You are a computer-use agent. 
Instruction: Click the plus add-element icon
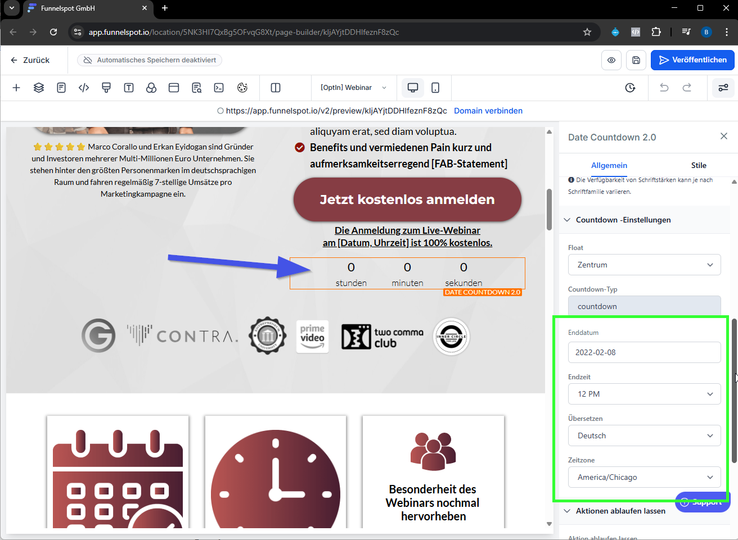click(x=16, y=88)
